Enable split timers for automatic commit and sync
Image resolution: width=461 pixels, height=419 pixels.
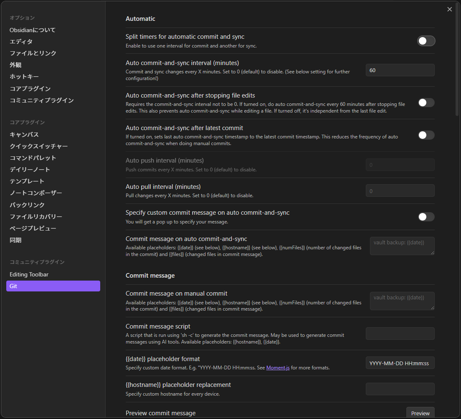pos(426,41)
